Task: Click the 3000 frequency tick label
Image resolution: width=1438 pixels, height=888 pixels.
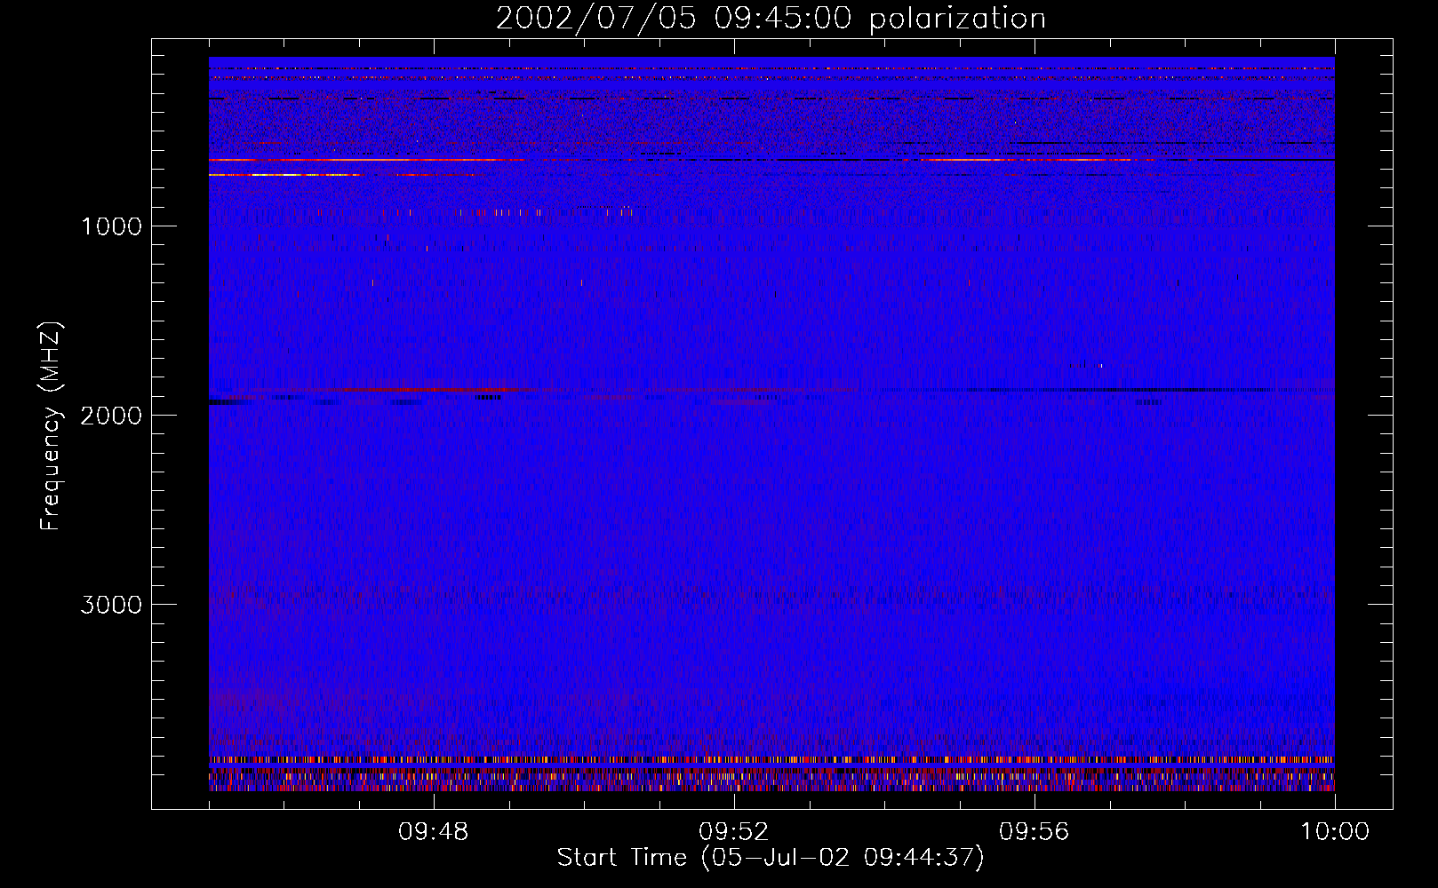Action: (x=111, y=605)
